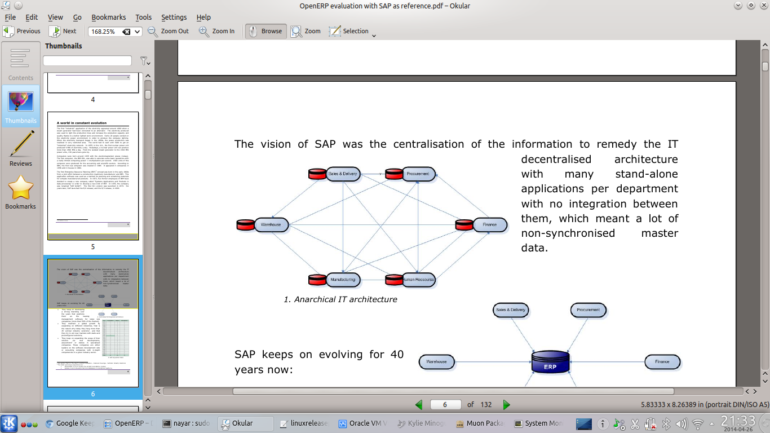The image size is (770, 433).
Task: Switch to linuxrelease taskbar window
Action: click(x=304, y=423)
